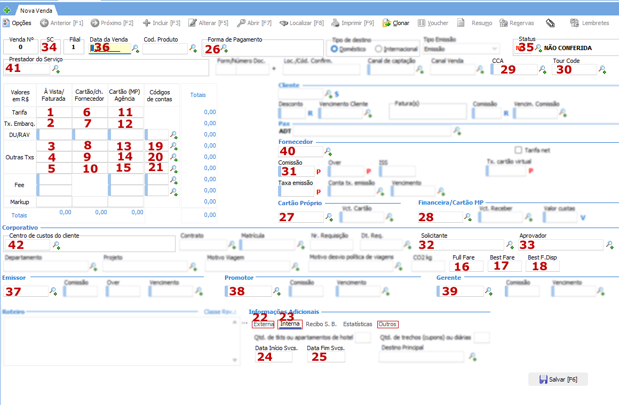Click lookup icon beside Gerente field
The width and height of the screenshot is (619, 405).
pyautogui.click(x=489, y=291)
